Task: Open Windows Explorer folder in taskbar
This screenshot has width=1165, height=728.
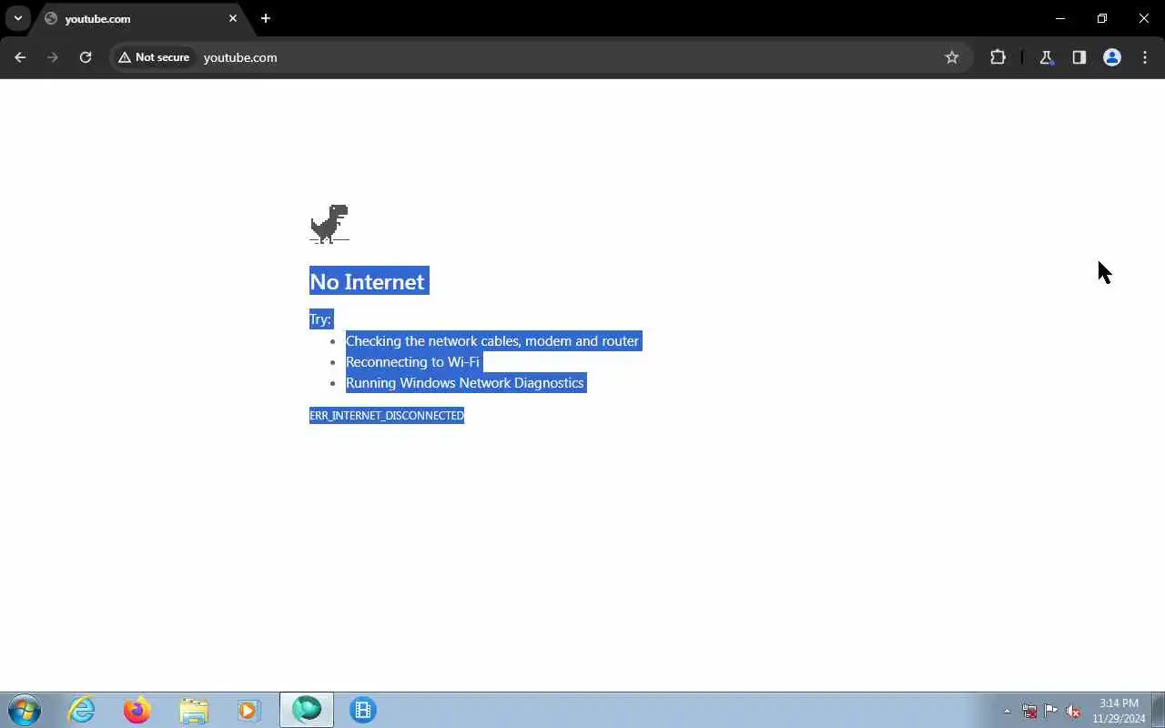Action: point(194,710)
